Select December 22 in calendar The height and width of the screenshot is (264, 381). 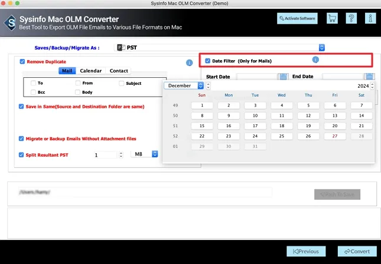pyautogui.click(x=202, y=136)
